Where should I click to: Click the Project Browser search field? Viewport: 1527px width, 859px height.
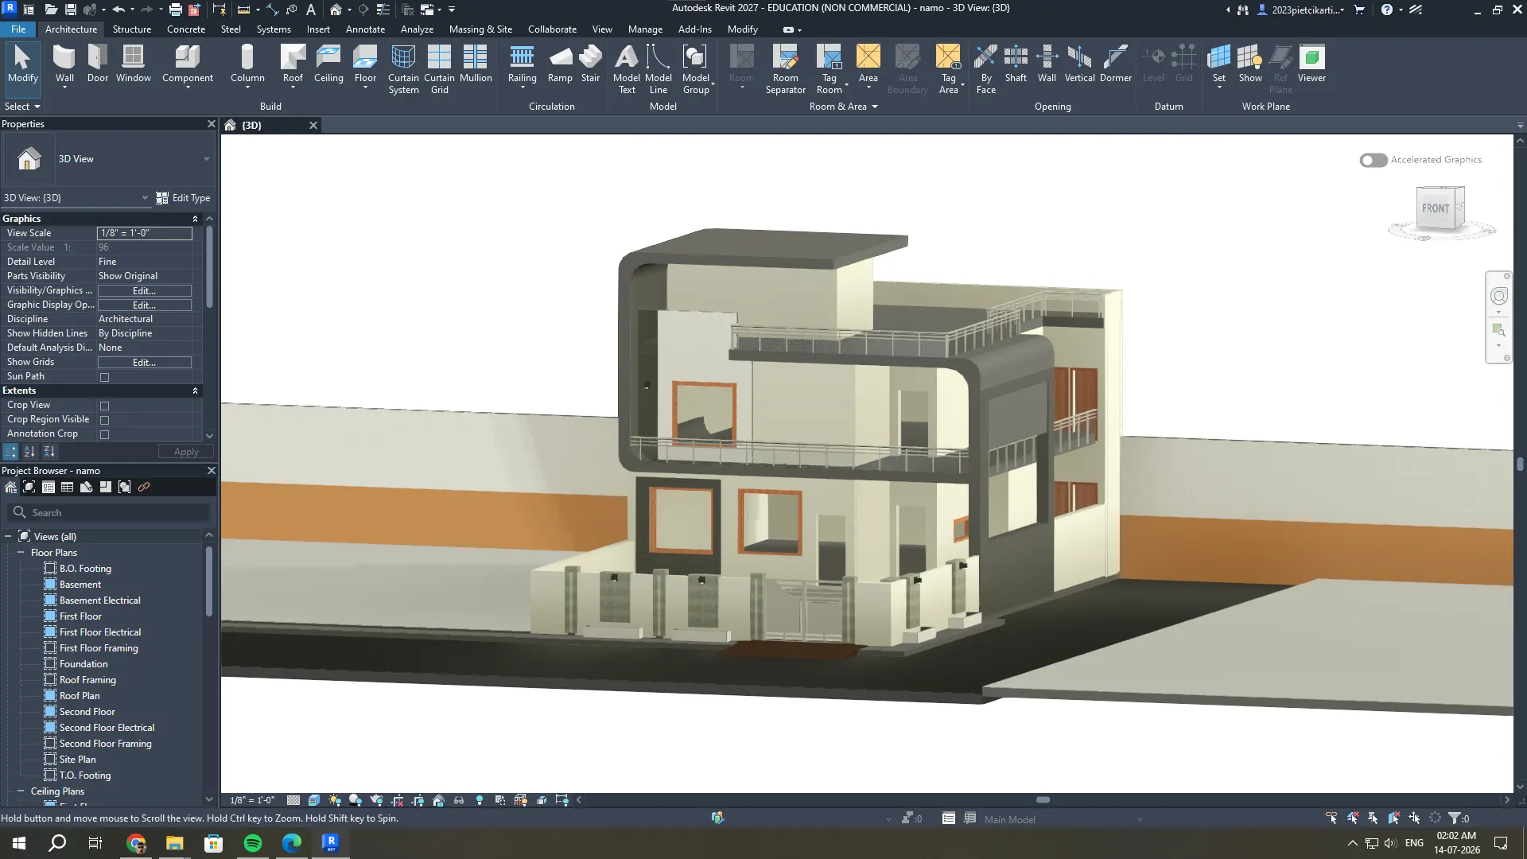point(109,513)
